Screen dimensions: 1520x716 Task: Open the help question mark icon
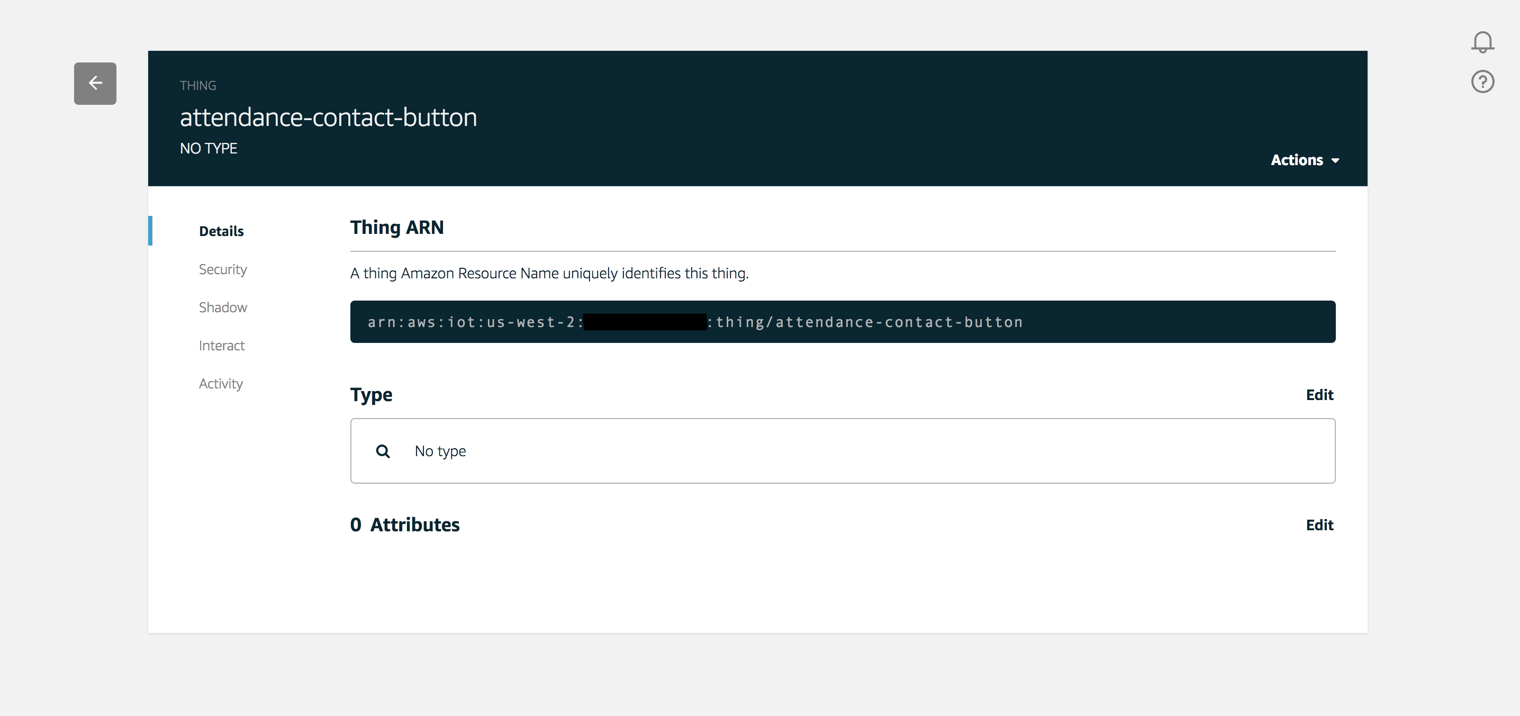(1482, 81)
